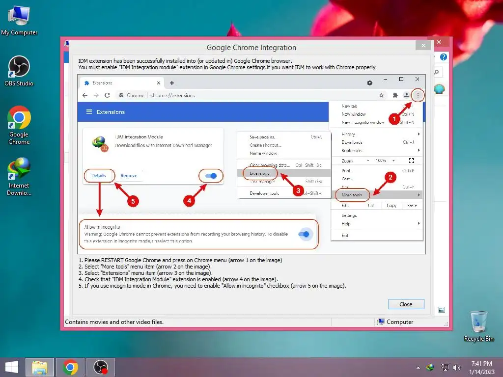Click the resize grip in status bar corner
The height and width of the screenshot is (377, 503).
pyautogui.click(x=446, y=324)
